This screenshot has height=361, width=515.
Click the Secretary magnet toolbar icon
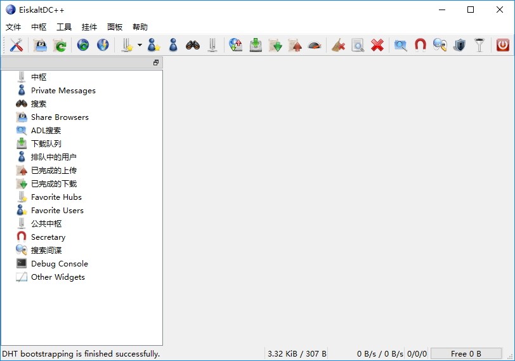coord(420,45)
